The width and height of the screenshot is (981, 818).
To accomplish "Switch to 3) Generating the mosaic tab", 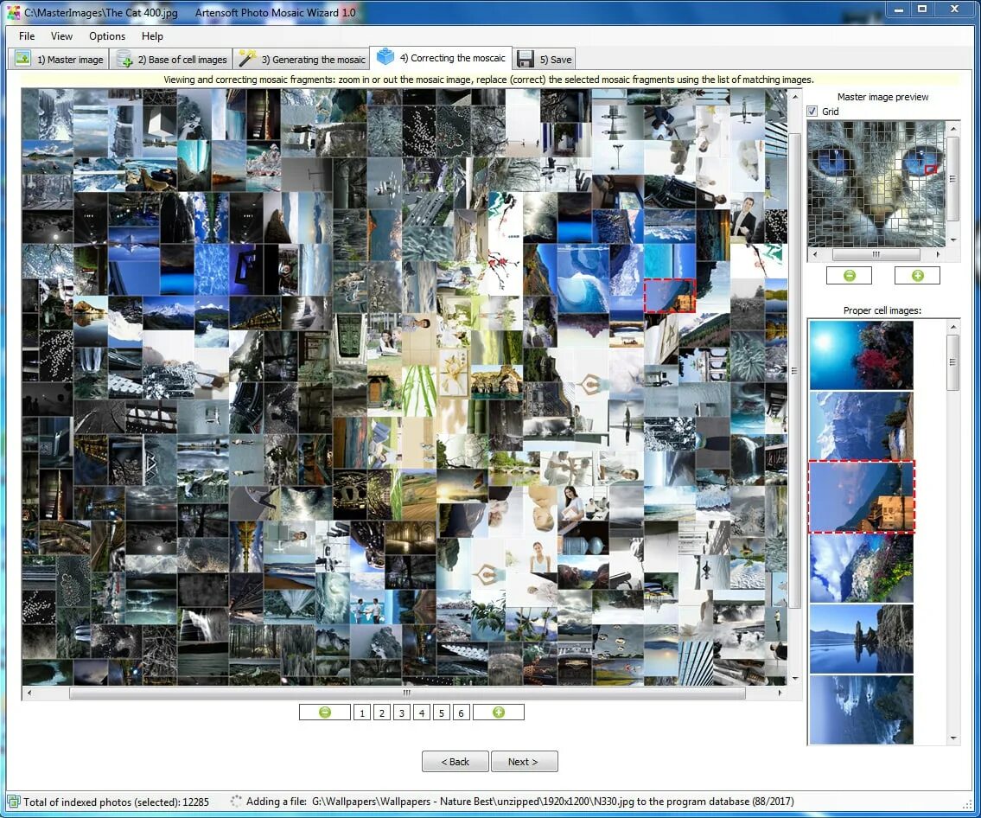I will [301, 60].
